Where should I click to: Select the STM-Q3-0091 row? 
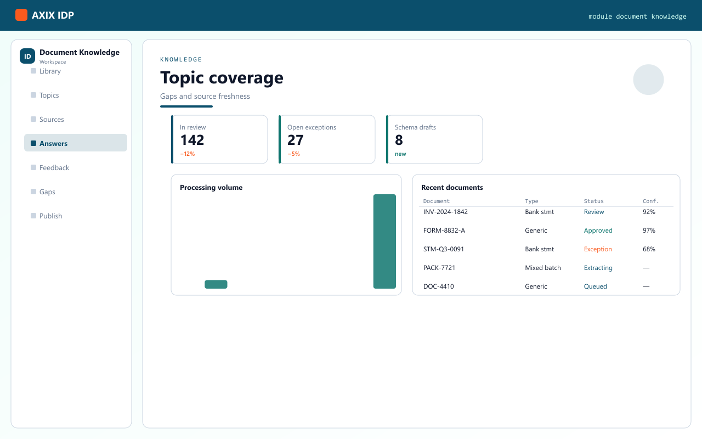pyautogui.click(x=546, y=249)
